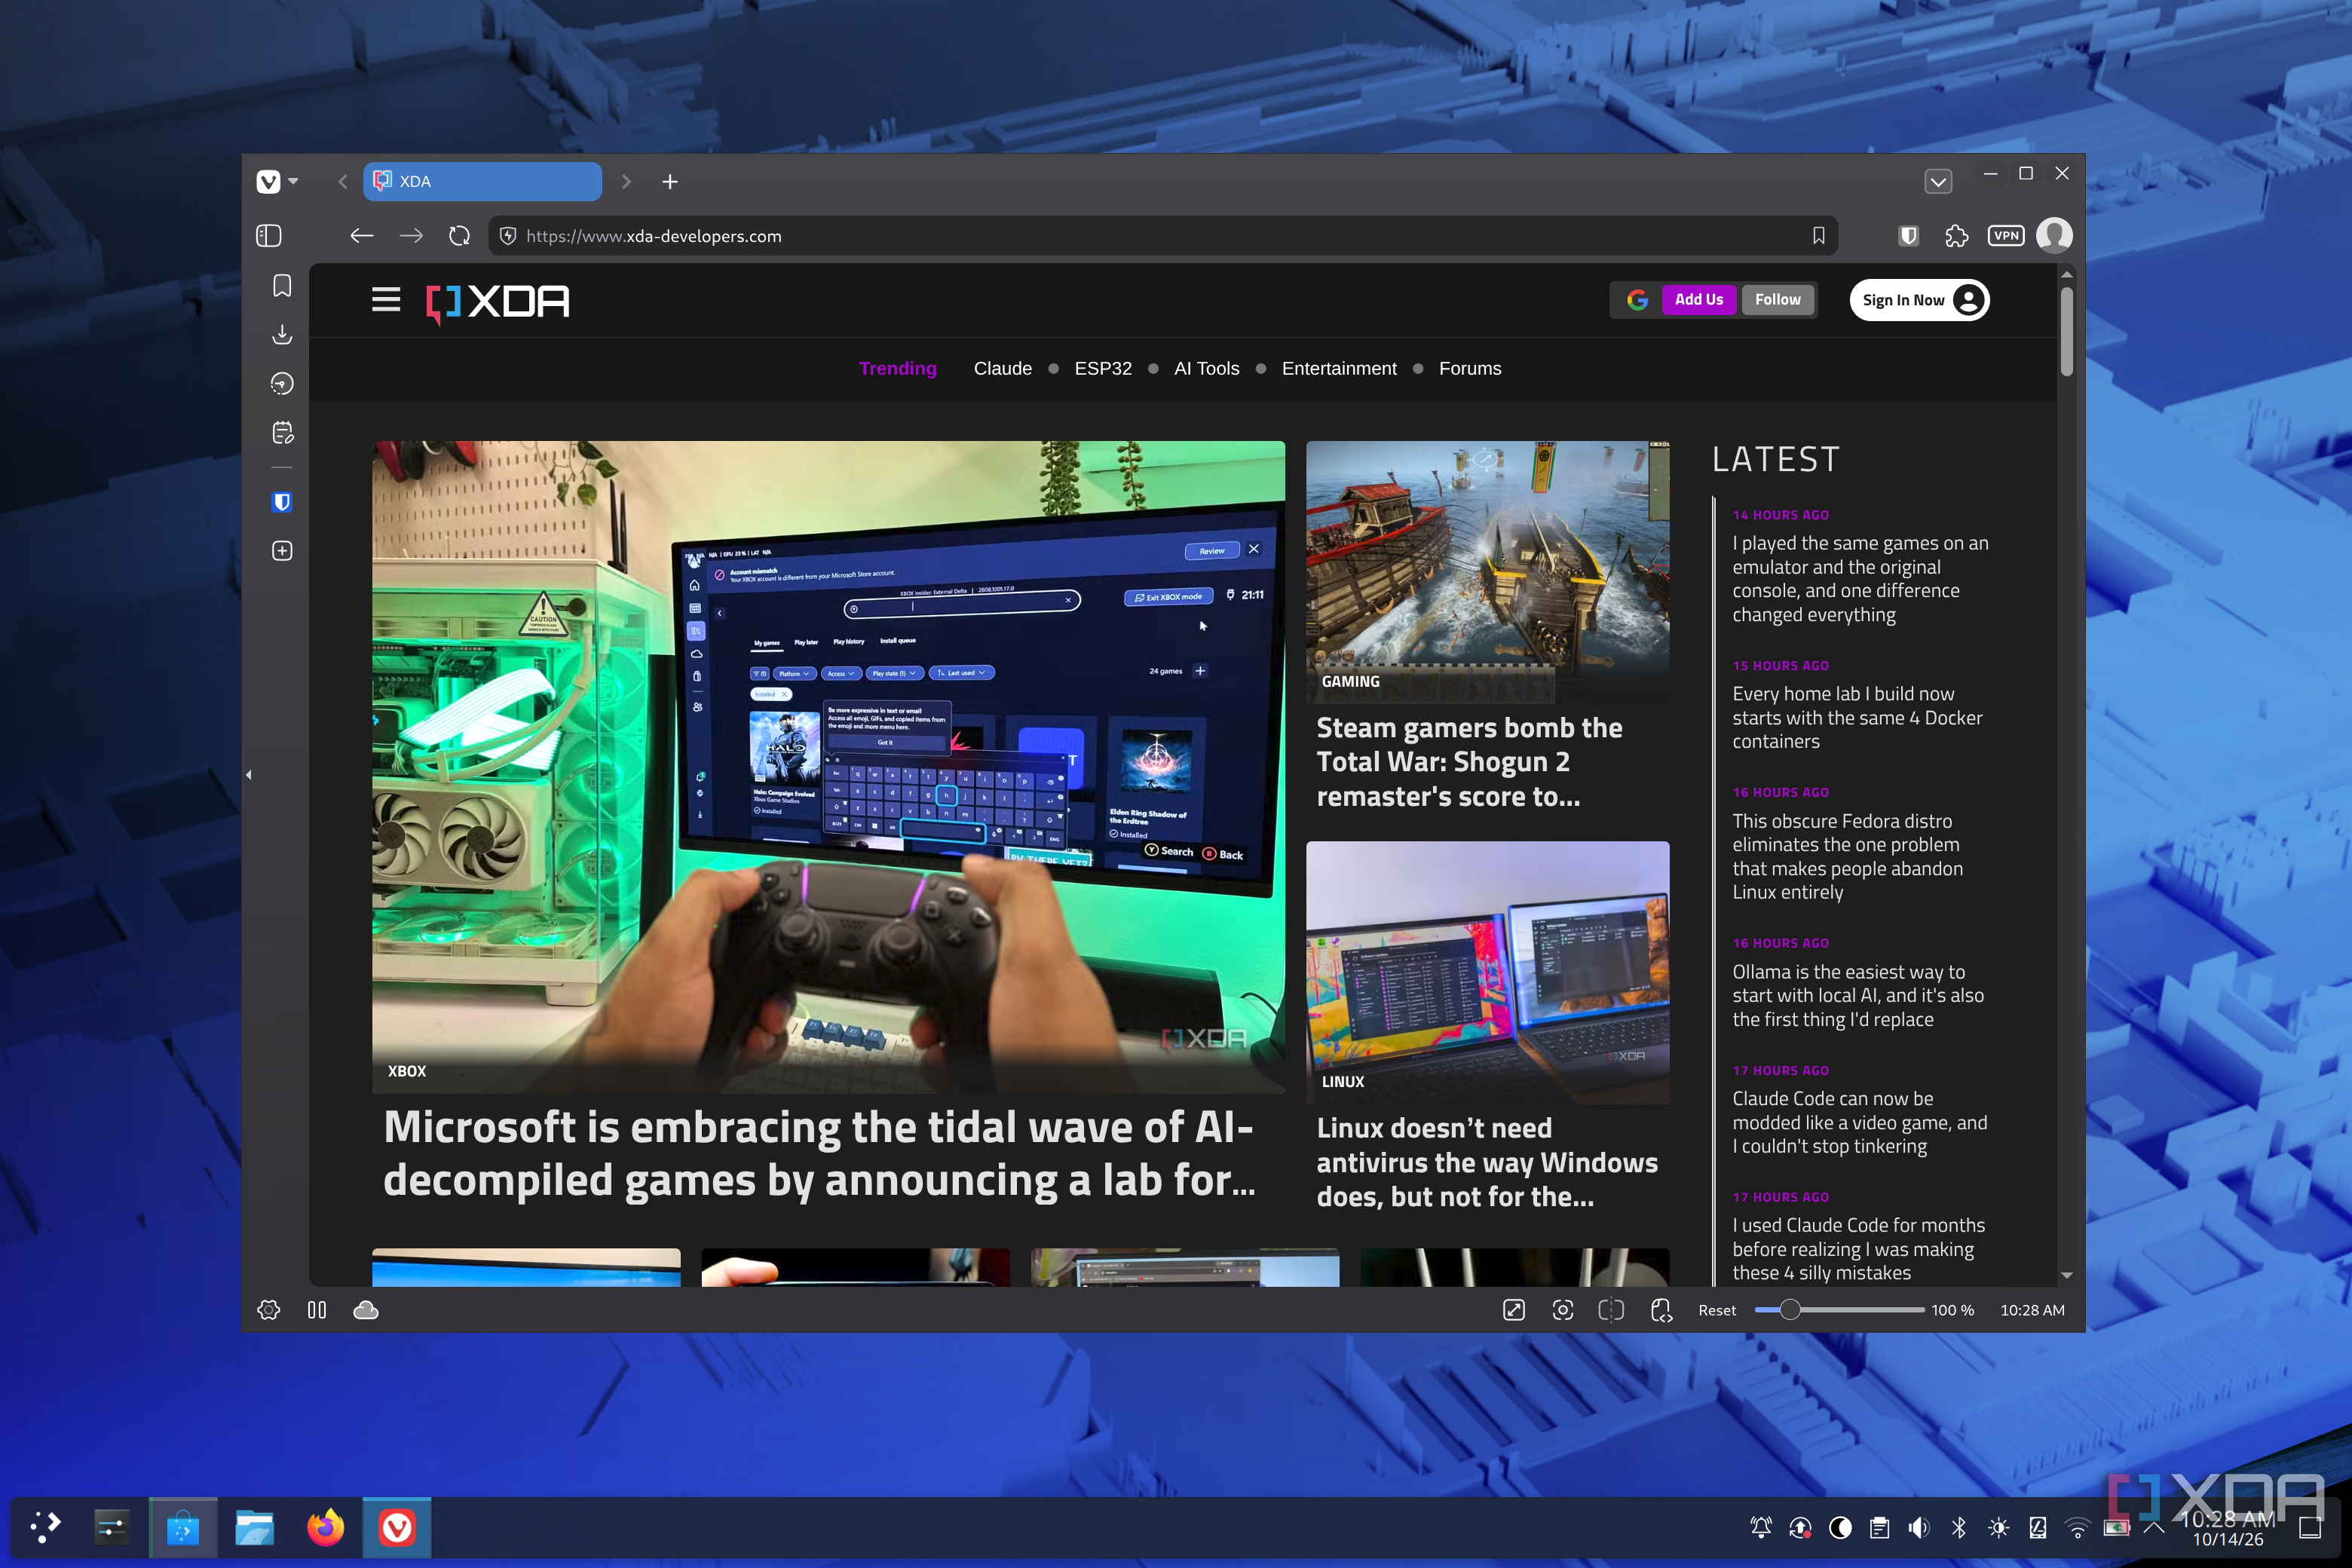Open the Forums link

coord(1470,368)
